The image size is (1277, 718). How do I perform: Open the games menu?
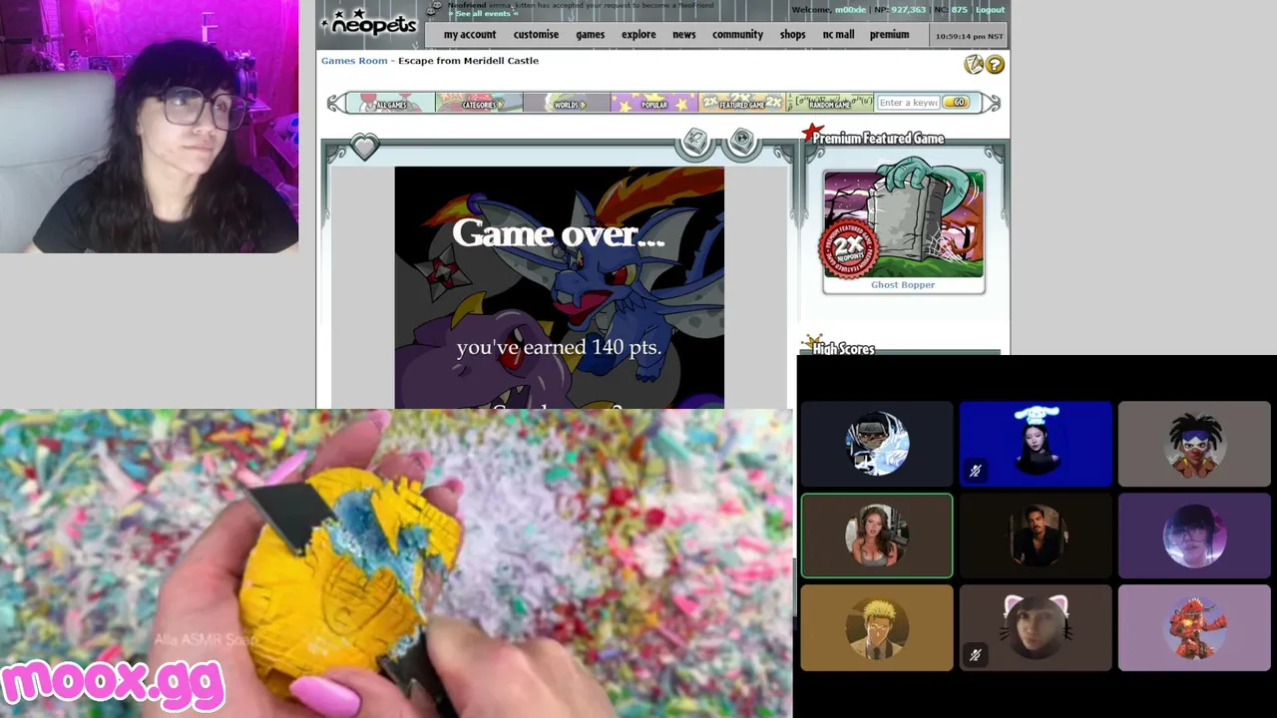pos(590,35)
